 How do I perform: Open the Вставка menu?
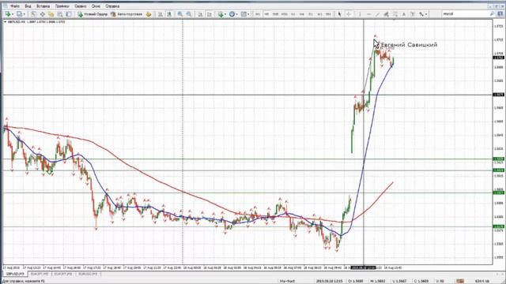tap(43, 6)
